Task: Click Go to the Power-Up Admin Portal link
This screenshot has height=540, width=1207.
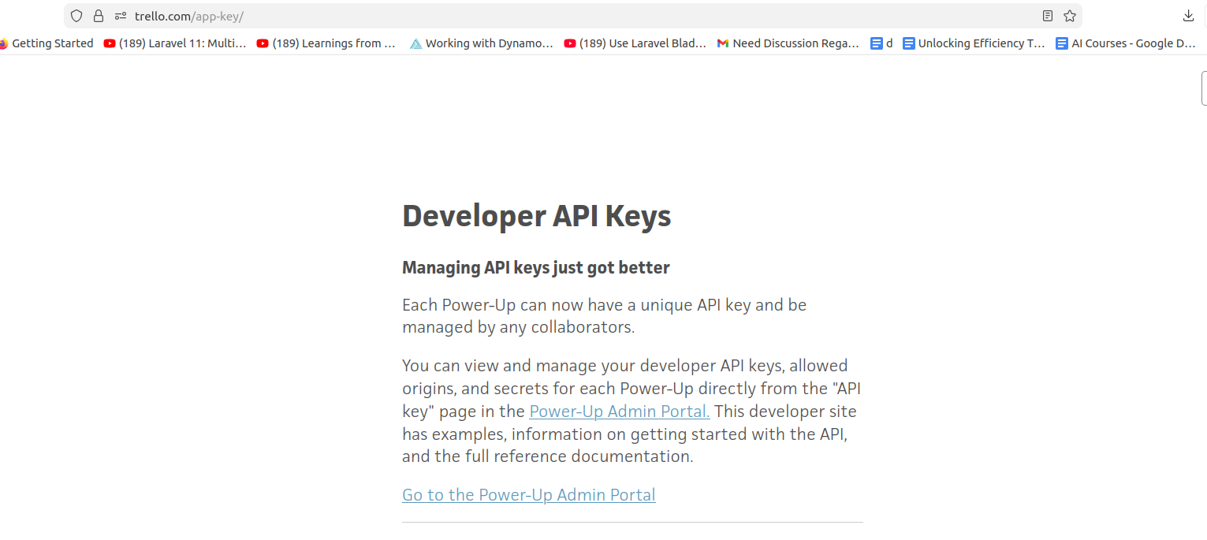Action: [x=528, y=495]
